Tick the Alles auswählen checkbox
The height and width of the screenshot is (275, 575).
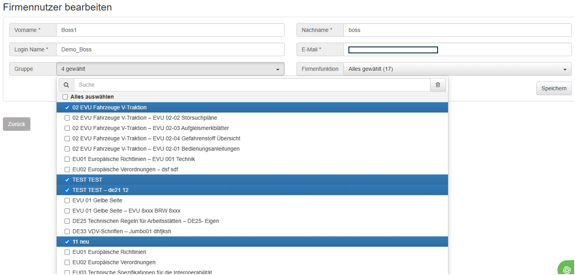[x=65, y=97]
